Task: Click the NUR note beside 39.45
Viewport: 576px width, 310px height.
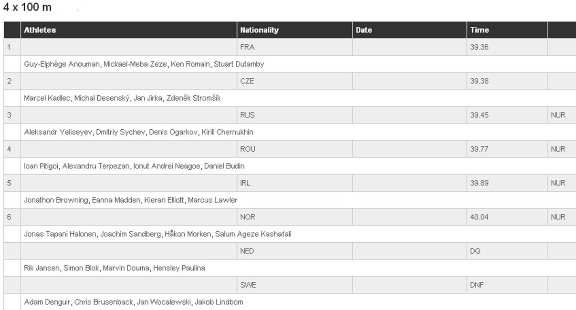Action: pos(558,115)
